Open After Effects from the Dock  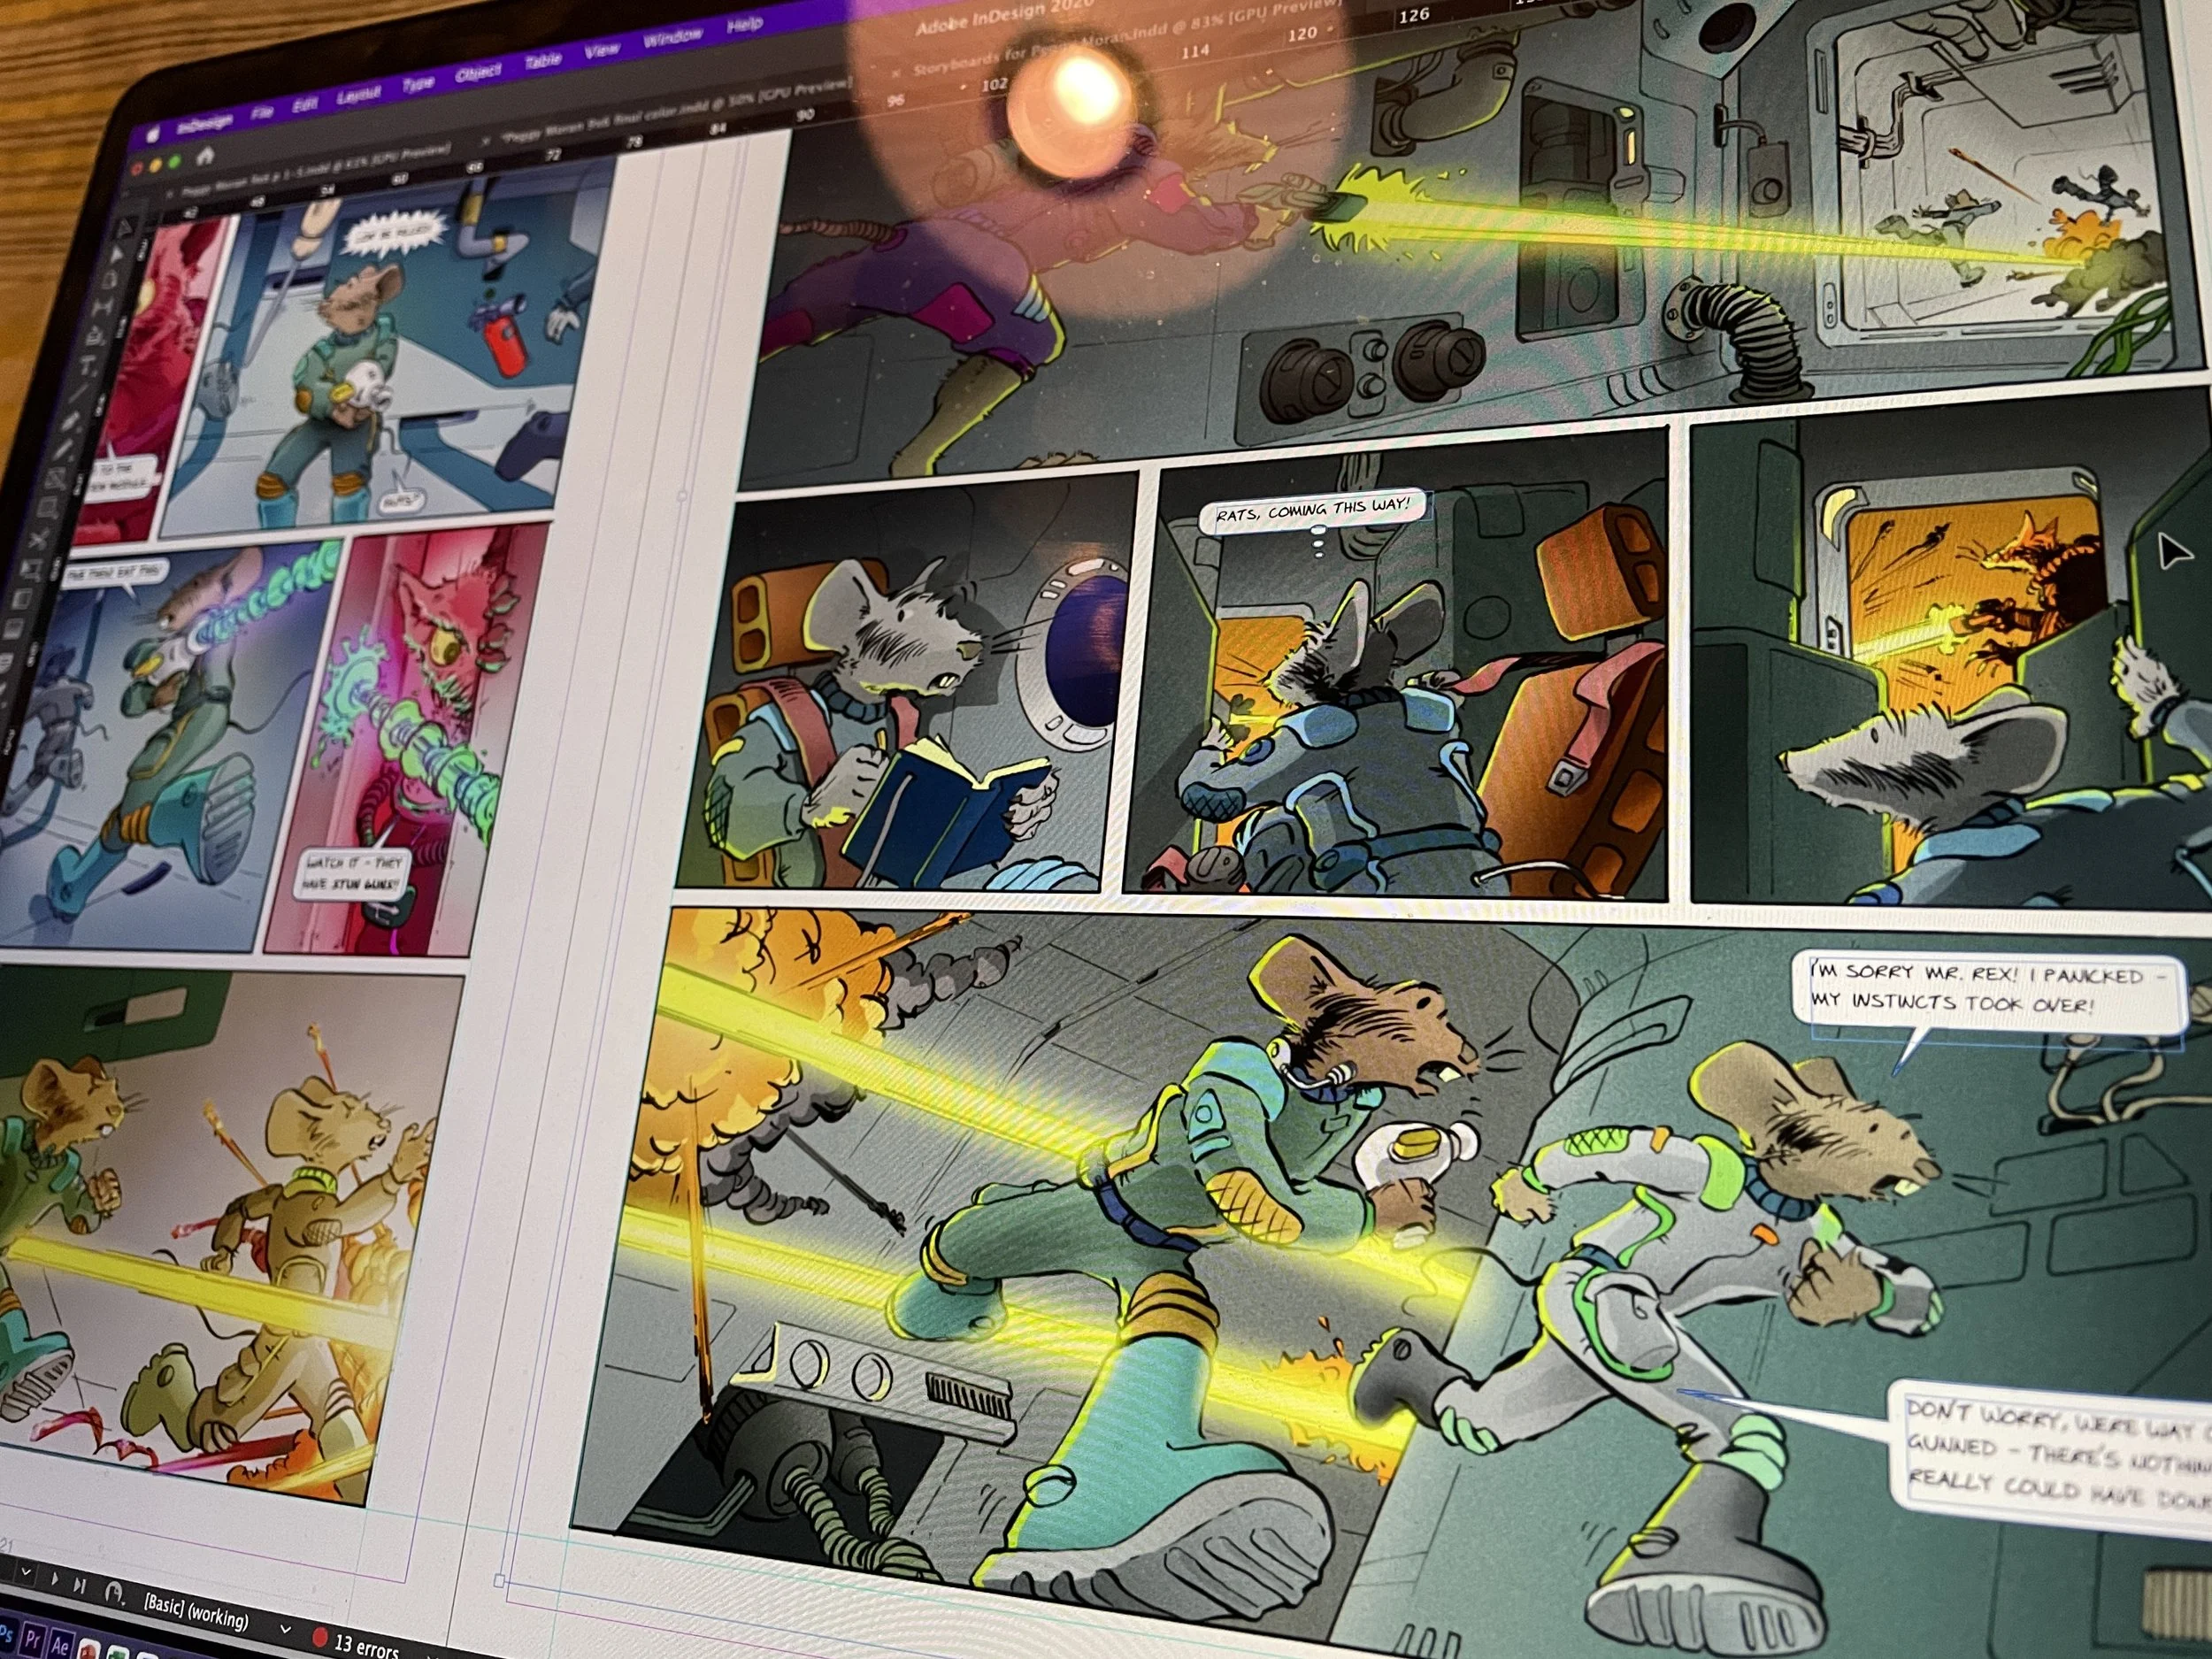(61, 1646)
